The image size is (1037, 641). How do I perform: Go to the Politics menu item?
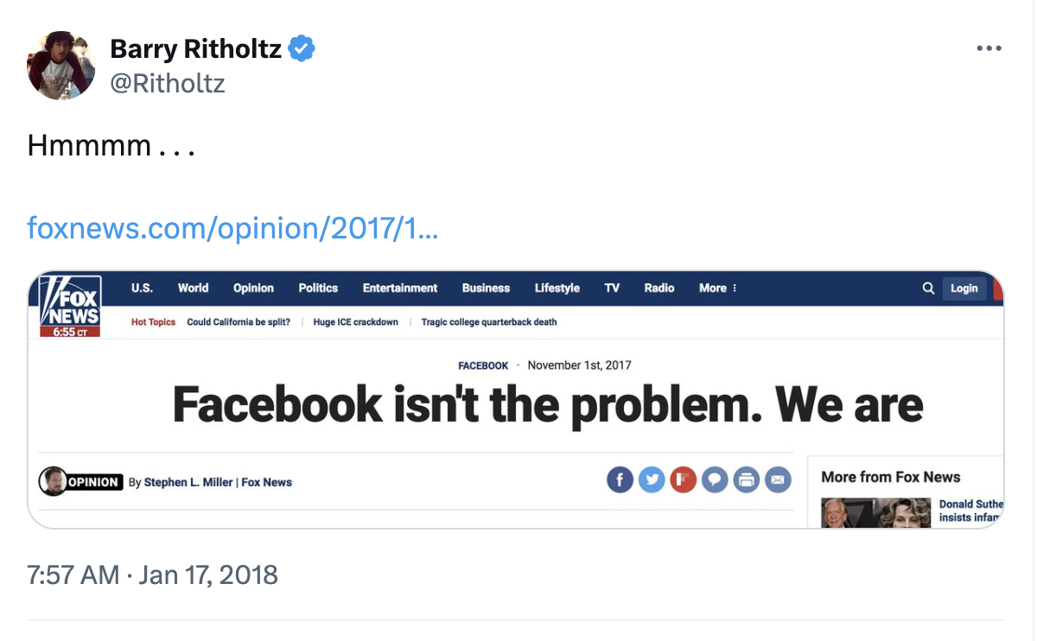tap(318, 289)
